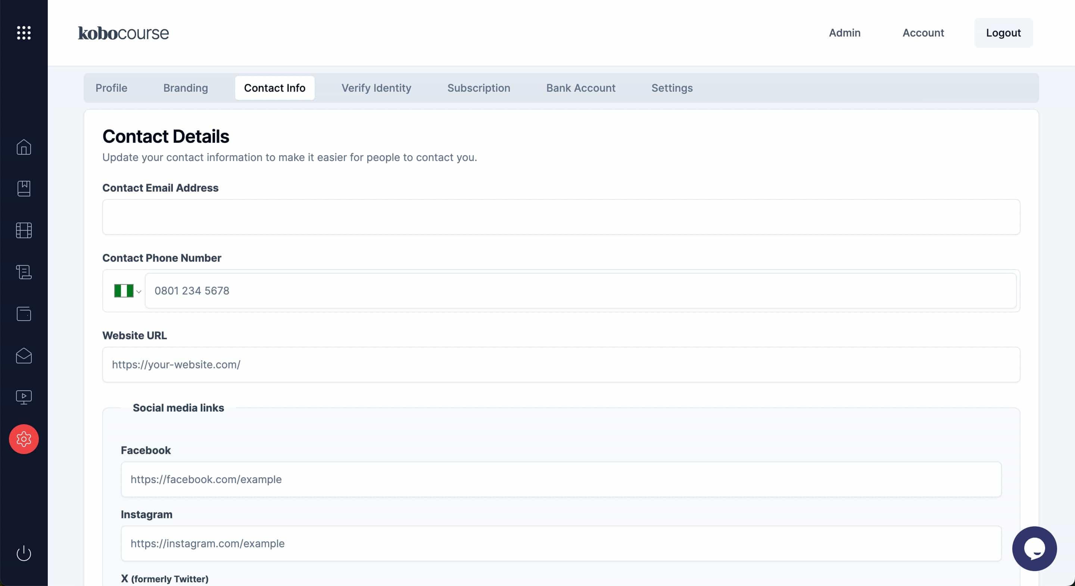Viewport: 1075px width, 586px height.
Task: Click the power/logout icon at sidebar bottom
Action: click(x=24, y=553)
